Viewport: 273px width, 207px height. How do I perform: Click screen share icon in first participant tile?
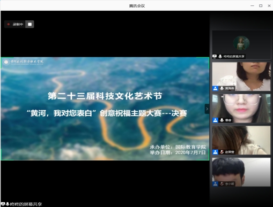click(215, 57)
